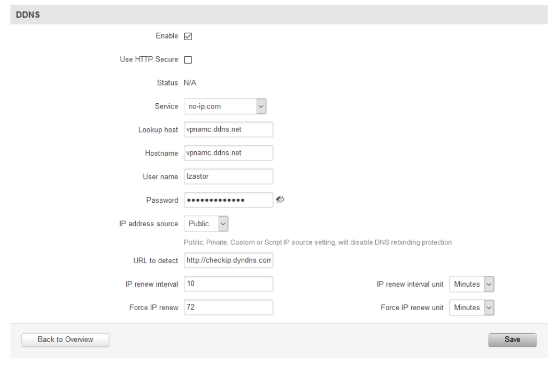Select the IP renew interval field

click(229, 284)
